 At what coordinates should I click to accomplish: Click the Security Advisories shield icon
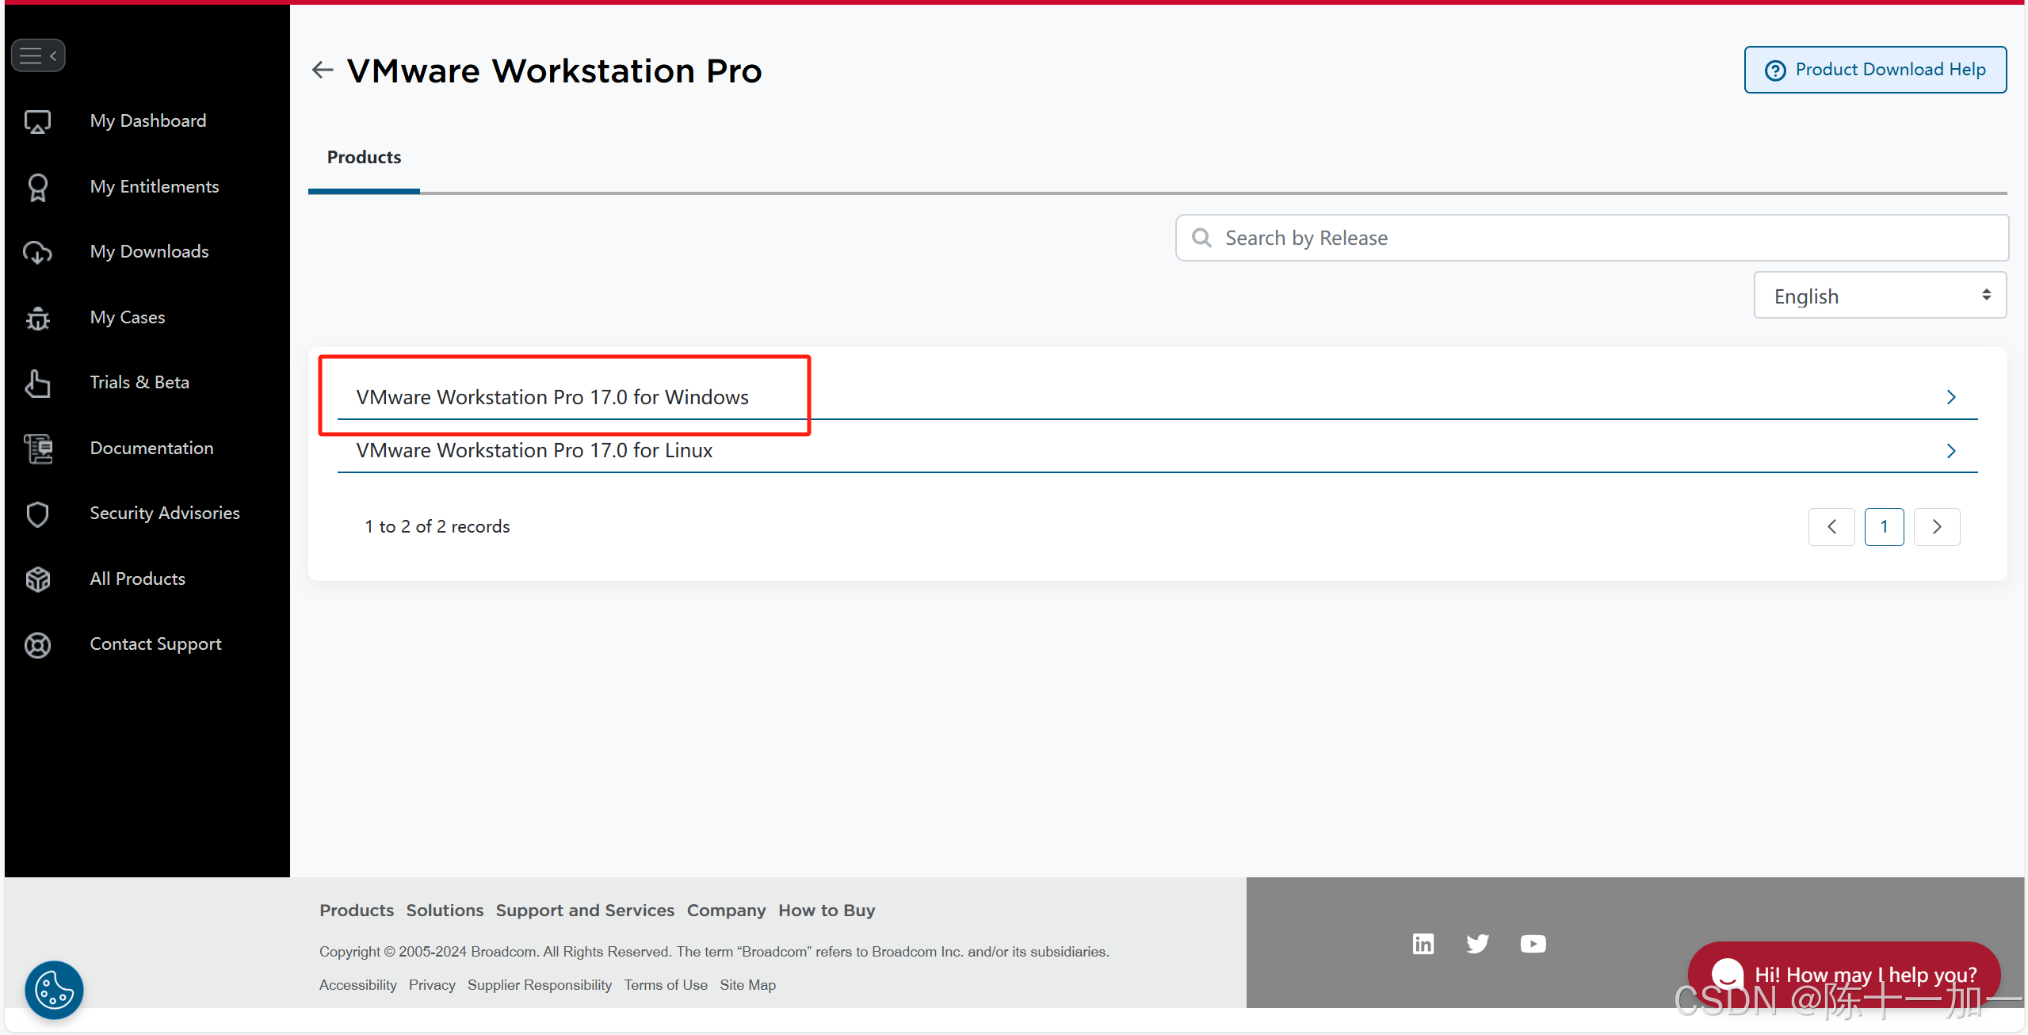coord(37,514)
